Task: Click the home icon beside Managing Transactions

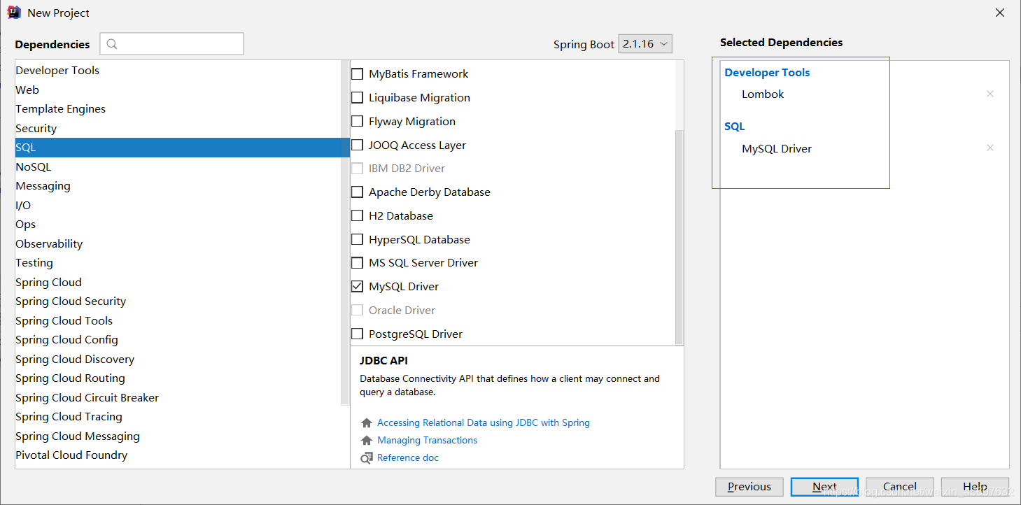Action: [x=367, y=441]
